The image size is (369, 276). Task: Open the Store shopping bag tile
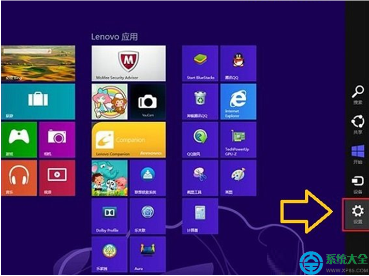[38, 101]
